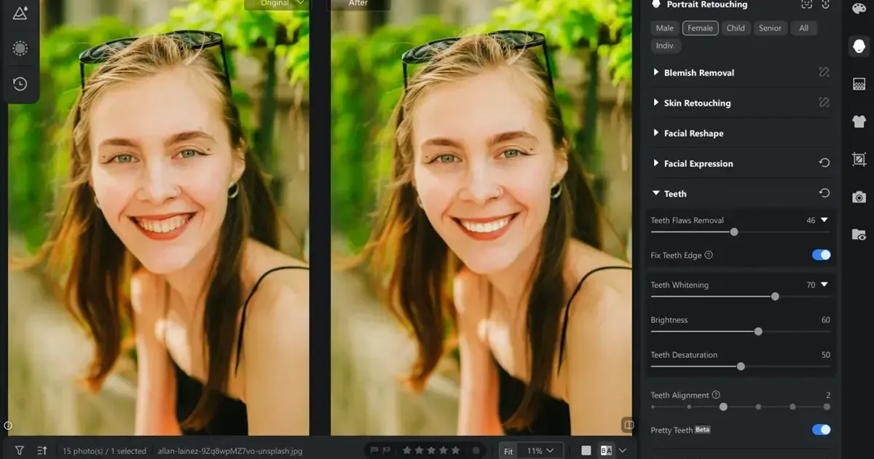Open the background adjustment checkerboard icon
Image resolution: width=874 pixels, height=459 pixels.
[859, 84]
